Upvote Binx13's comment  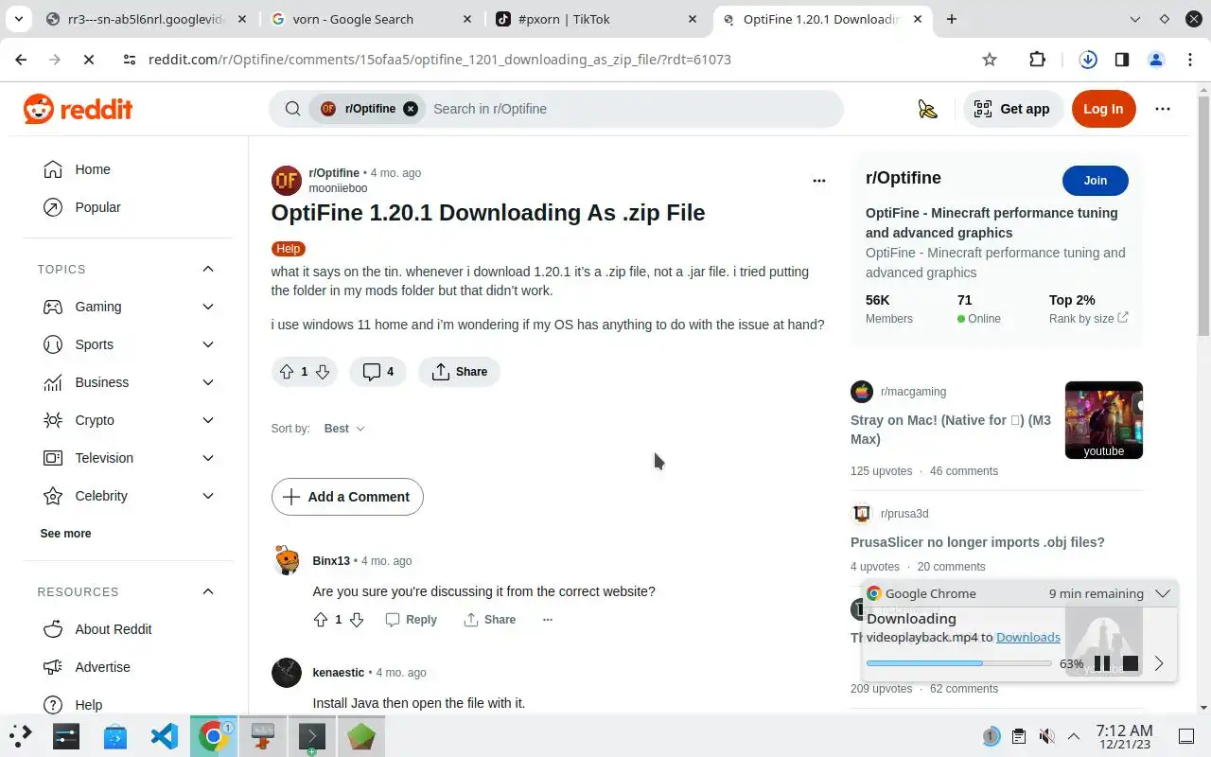(320, 620)
